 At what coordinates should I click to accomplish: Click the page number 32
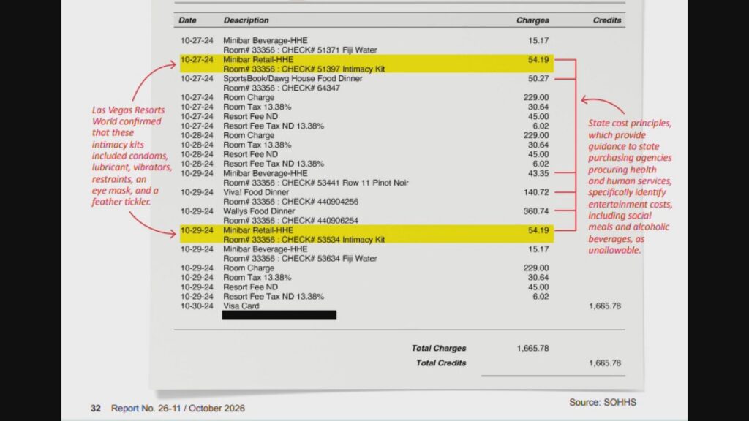[x=96, y=409]
